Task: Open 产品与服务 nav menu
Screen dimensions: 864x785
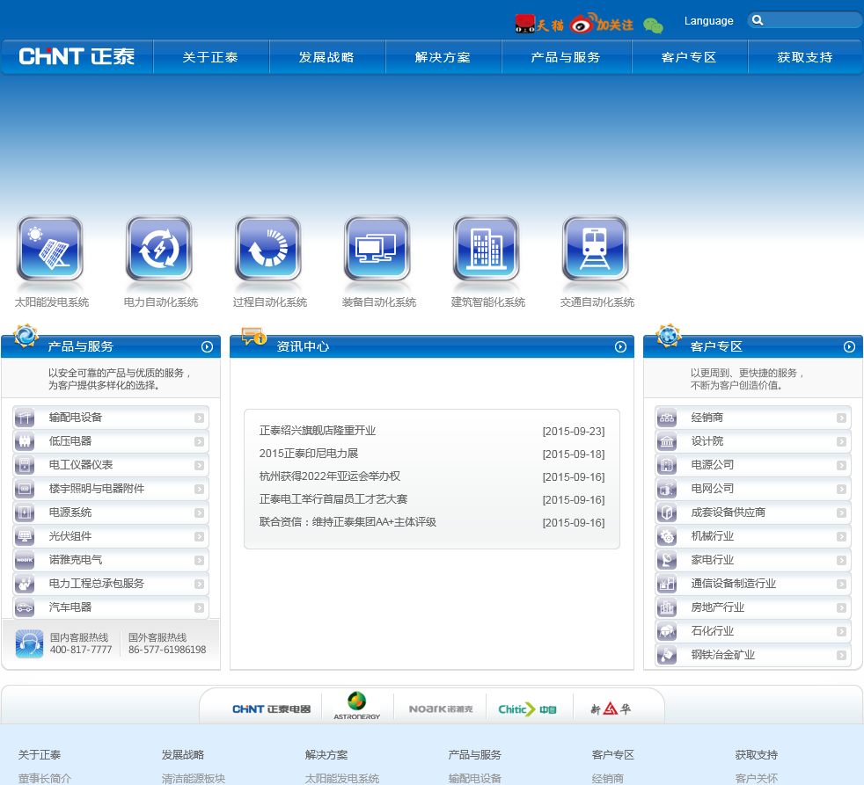Action: tap(566, 57)
